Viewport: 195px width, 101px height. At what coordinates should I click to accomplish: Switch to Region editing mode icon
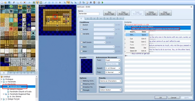click(41, 2)
